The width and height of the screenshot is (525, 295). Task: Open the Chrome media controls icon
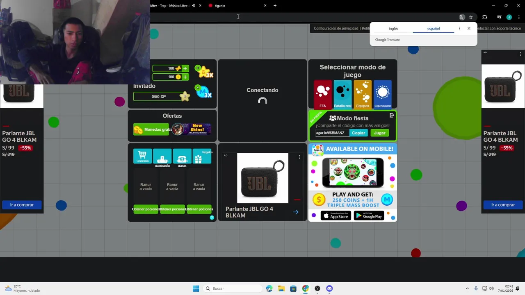pos(499,17)
